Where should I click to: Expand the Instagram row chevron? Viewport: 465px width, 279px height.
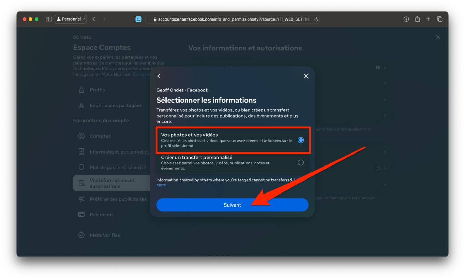[x=385, y=169]
